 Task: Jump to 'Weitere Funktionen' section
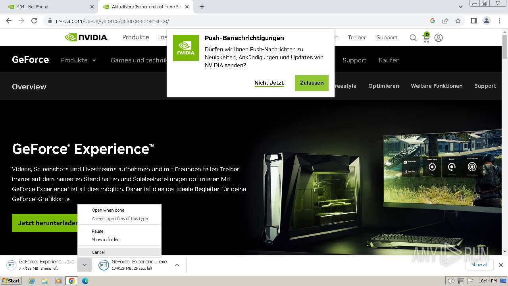pyautogui.click(x=437, y=86)
